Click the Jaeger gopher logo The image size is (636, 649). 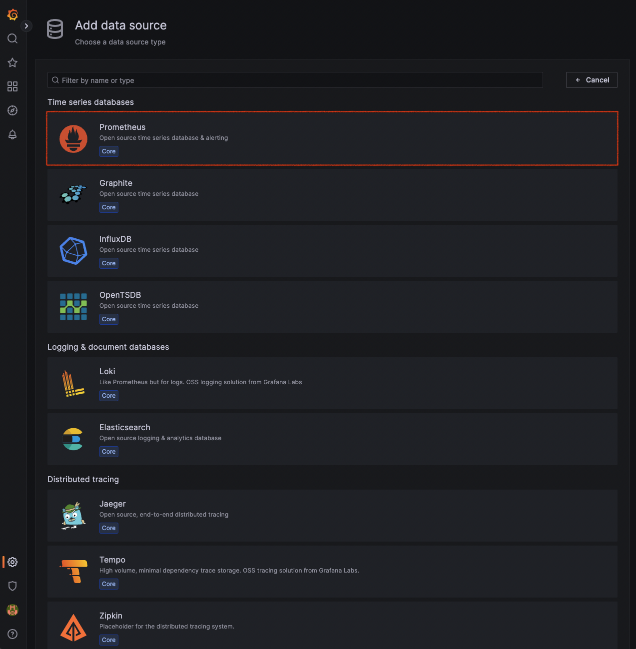[73, 516]
